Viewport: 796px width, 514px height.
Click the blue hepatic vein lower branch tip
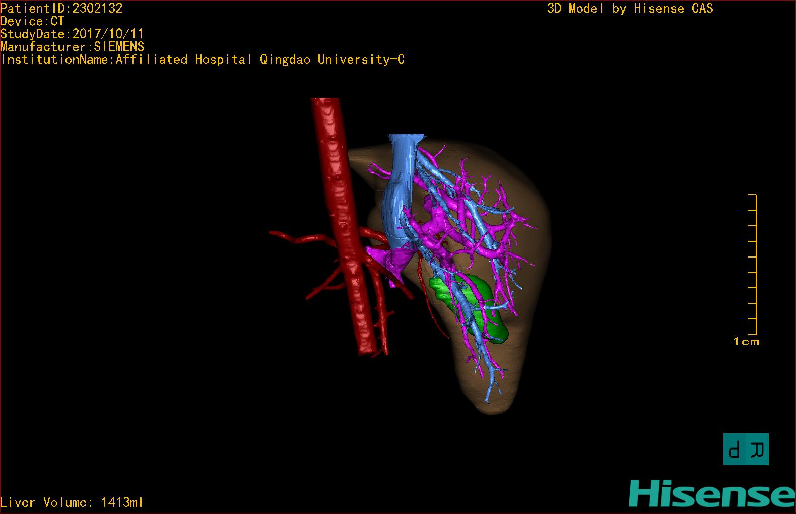487,397
